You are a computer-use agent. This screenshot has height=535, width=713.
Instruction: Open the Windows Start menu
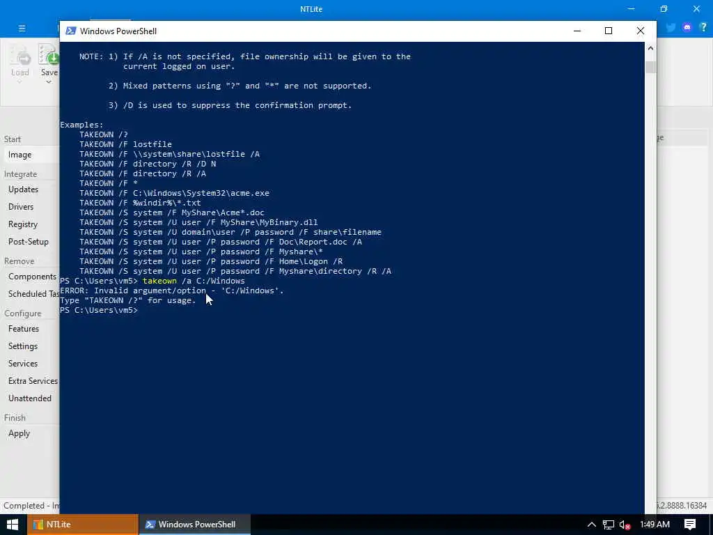click(x=13, y=525)
